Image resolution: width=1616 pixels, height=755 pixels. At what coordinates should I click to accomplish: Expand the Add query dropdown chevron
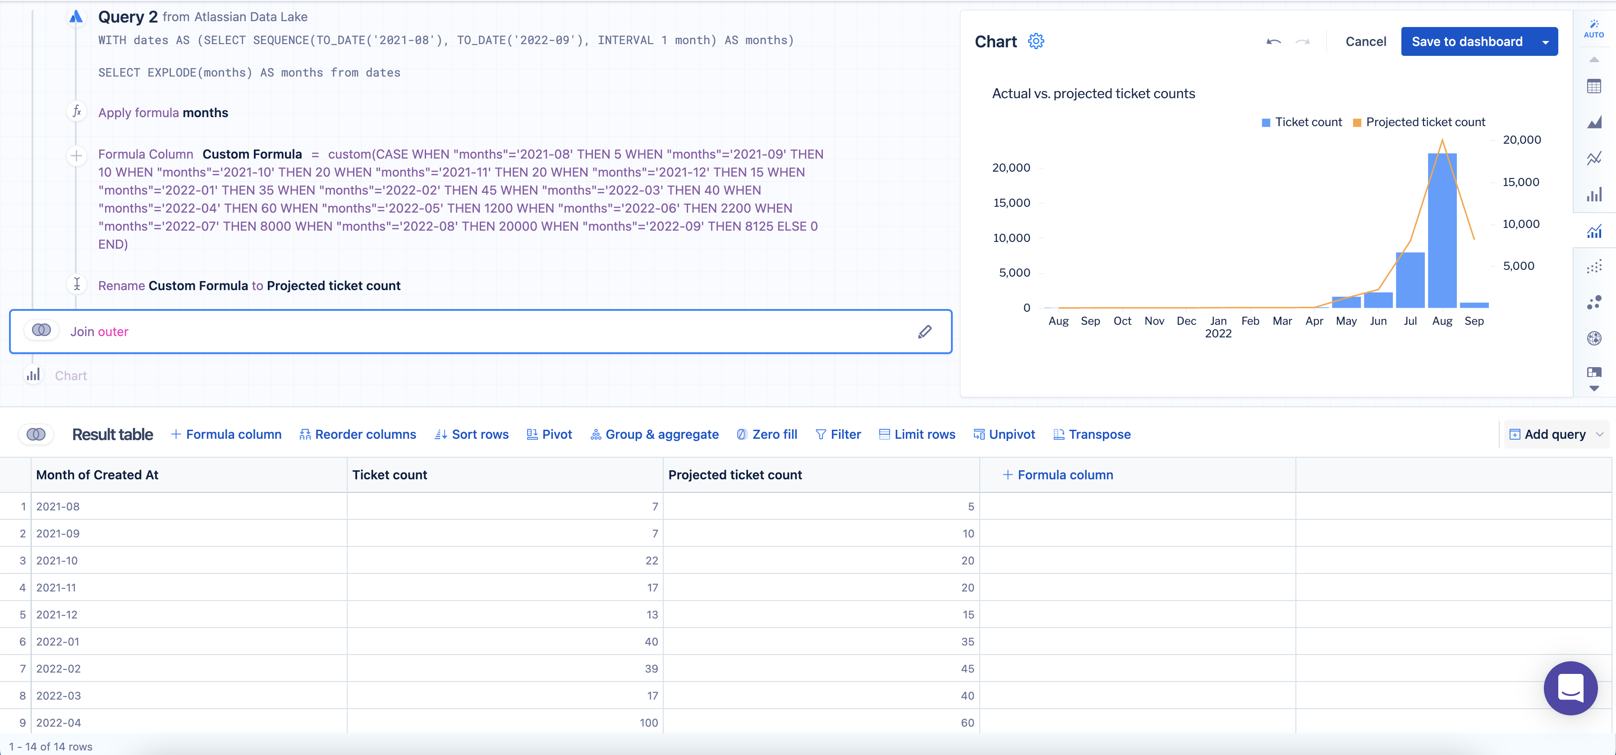pyautogui.click(x=1599, y=434)
